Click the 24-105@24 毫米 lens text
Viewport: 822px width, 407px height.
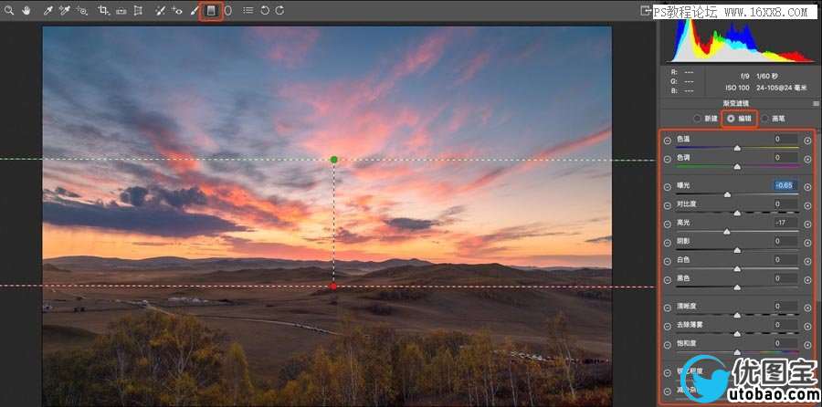[782, 88]
